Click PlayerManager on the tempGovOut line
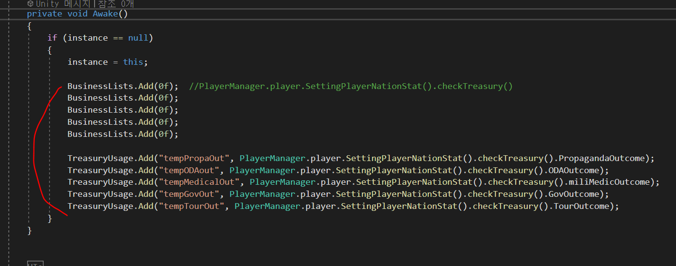 point(262,194)
